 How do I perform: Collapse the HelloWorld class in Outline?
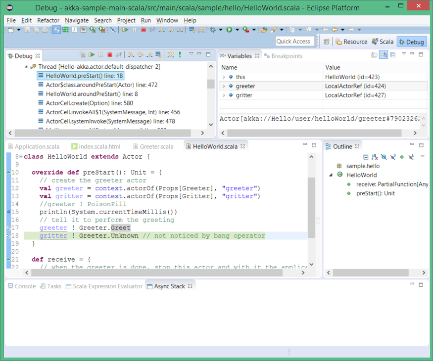pos(330,175)
